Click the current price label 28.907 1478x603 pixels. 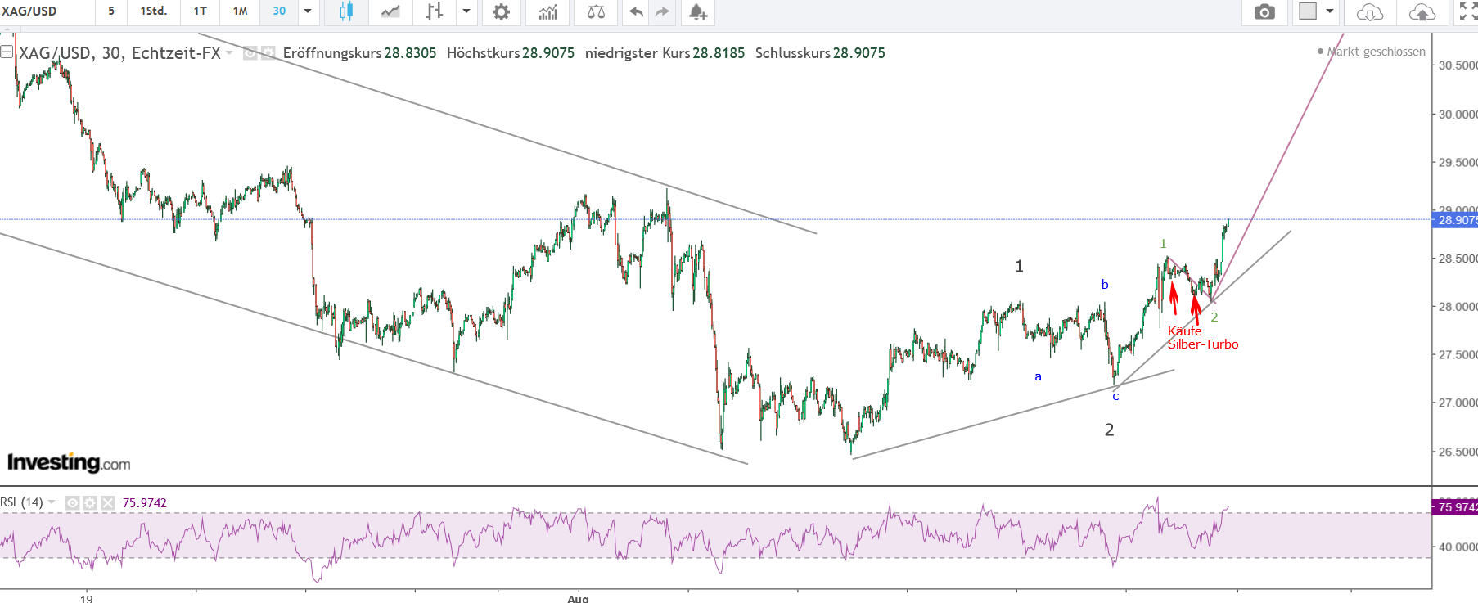coord(1455,220)
